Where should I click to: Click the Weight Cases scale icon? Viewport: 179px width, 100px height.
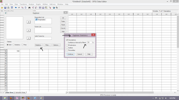coord(43,8)
